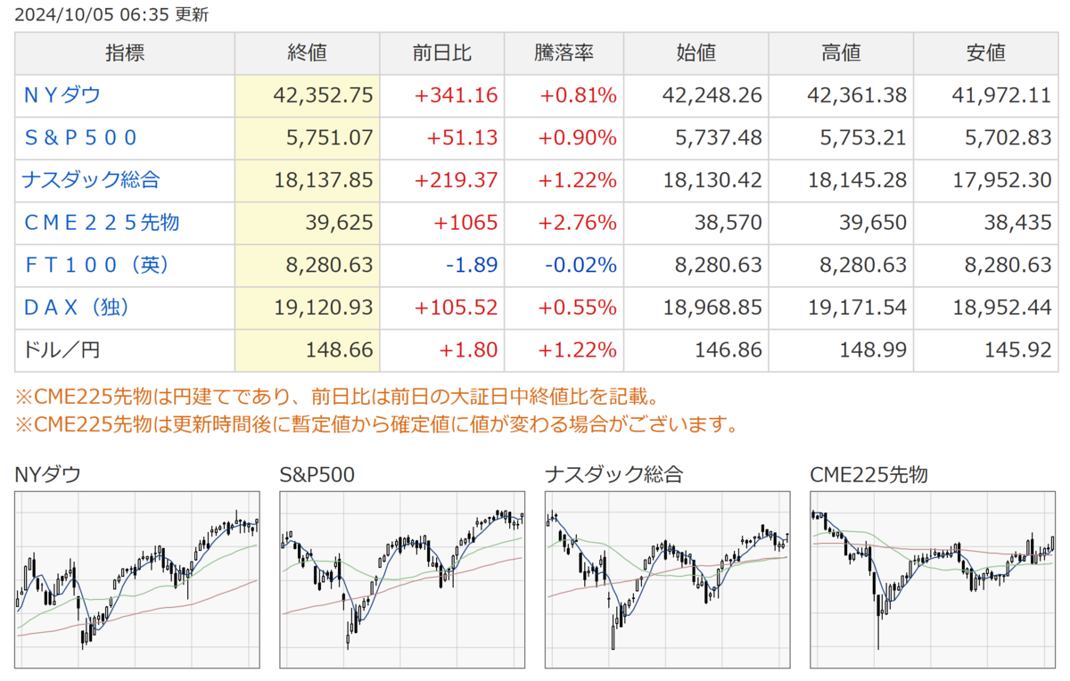Click the 安値 column header

pyautogui.click(x=985, y=53)
